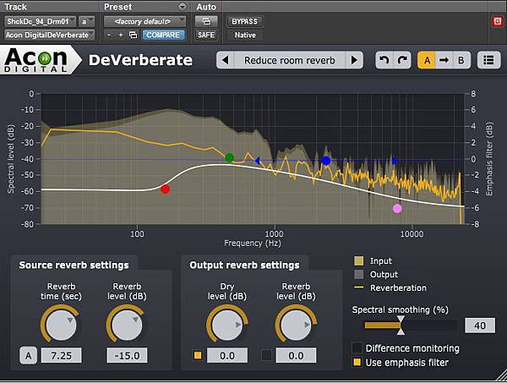Click the Dry level value field 0.0

pos(227,355)
